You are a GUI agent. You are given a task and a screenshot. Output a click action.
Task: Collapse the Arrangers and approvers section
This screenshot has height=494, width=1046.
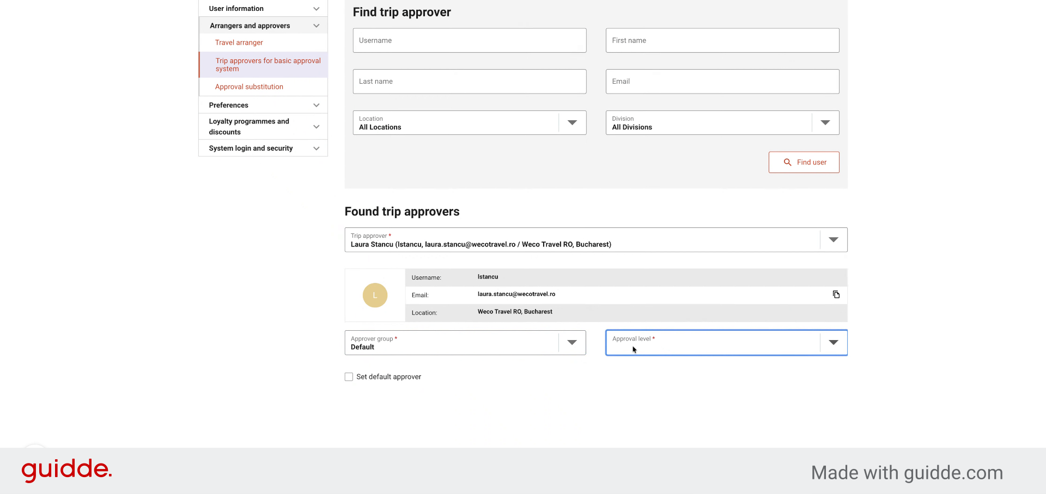coord(263,26)
